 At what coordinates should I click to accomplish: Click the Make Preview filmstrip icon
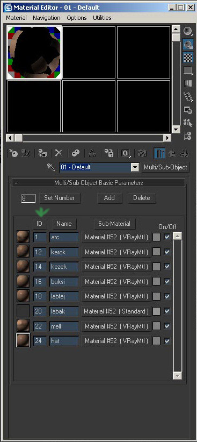coord(188,97)
